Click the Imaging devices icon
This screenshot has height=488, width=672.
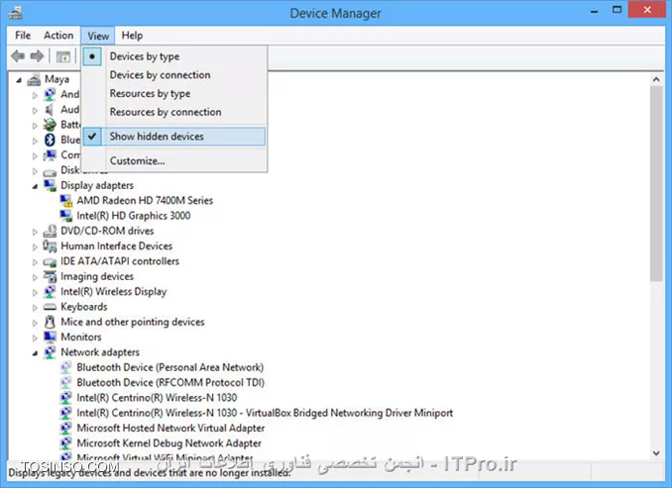pos(50,276)
